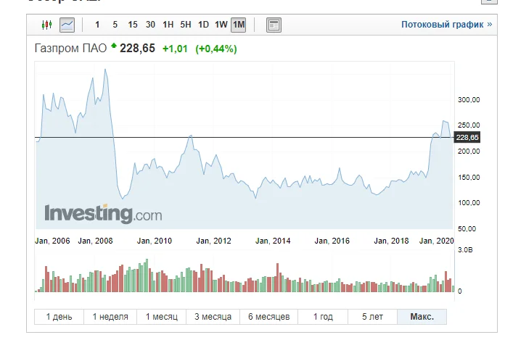Select the area line chart type
Image resolution: width=505 pixels, height=340 pixels.
[x=67, y=25]
